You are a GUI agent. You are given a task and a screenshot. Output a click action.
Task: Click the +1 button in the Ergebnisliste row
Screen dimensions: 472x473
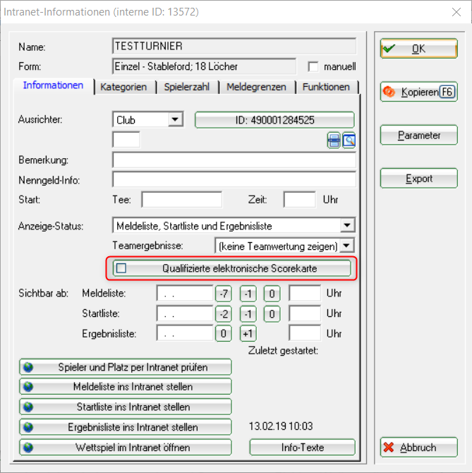(x=248, y=333)
